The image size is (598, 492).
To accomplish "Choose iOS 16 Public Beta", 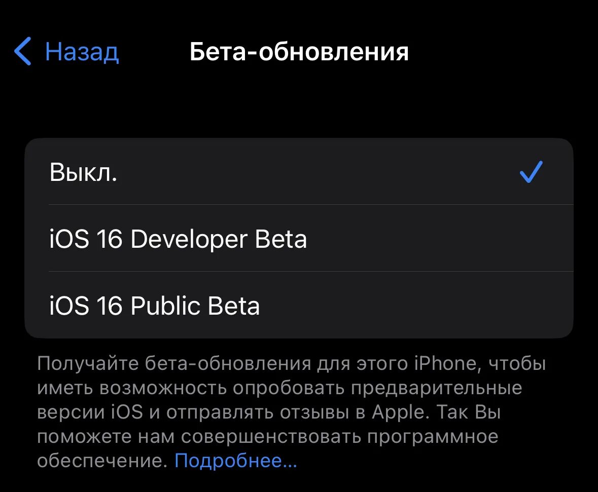I will (299, 305).
